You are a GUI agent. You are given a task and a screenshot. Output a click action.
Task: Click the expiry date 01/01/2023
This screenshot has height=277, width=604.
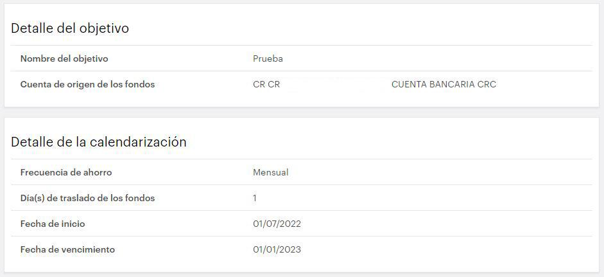[277, 249]
